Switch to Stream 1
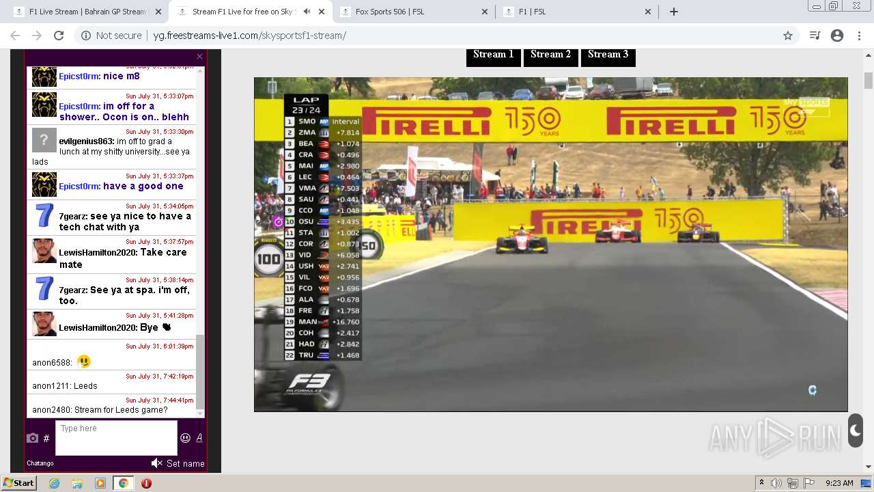Viewport: 874px width, 492px height. coord(494,55)
